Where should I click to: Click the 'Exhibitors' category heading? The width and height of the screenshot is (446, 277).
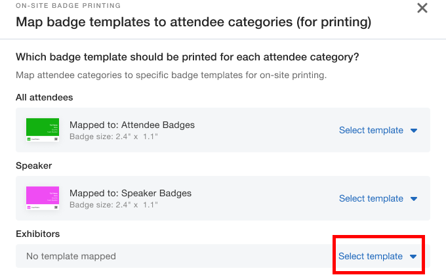(37, 234)
